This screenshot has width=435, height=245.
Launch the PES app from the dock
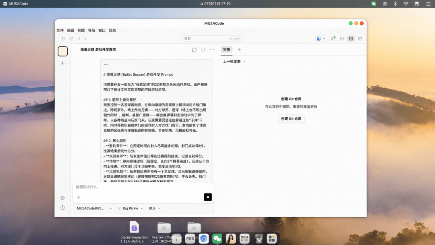click(190, 239)
